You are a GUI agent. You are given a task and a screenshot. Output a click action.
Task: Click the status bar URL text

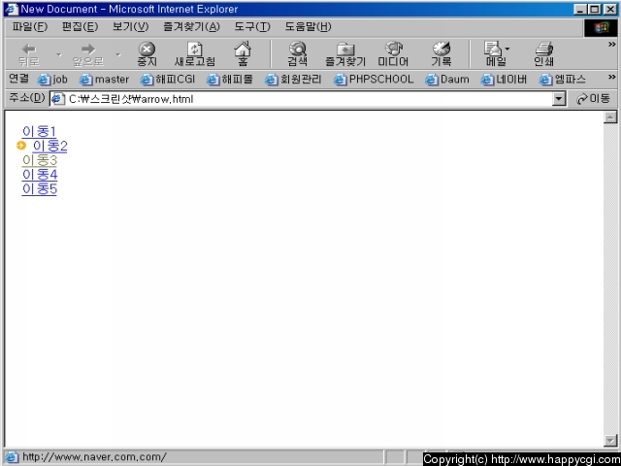(x=94, y=457)
